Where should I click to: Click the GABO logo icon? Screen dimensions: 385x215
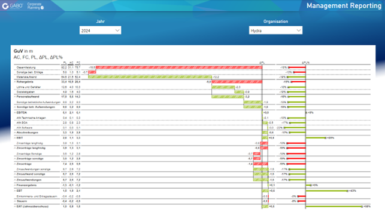coord(5,6)
